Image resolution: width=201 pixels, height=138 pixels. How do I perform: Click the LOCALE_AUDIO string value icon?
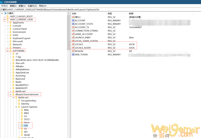pos(73,48)
